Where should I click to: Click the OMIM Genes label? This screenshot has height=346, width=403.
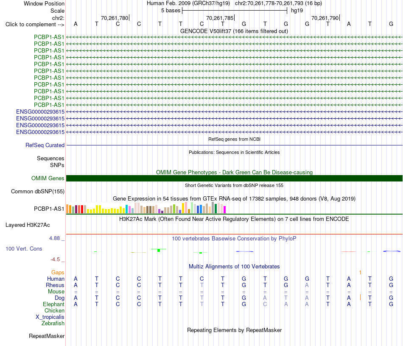(x=48, y=178)
